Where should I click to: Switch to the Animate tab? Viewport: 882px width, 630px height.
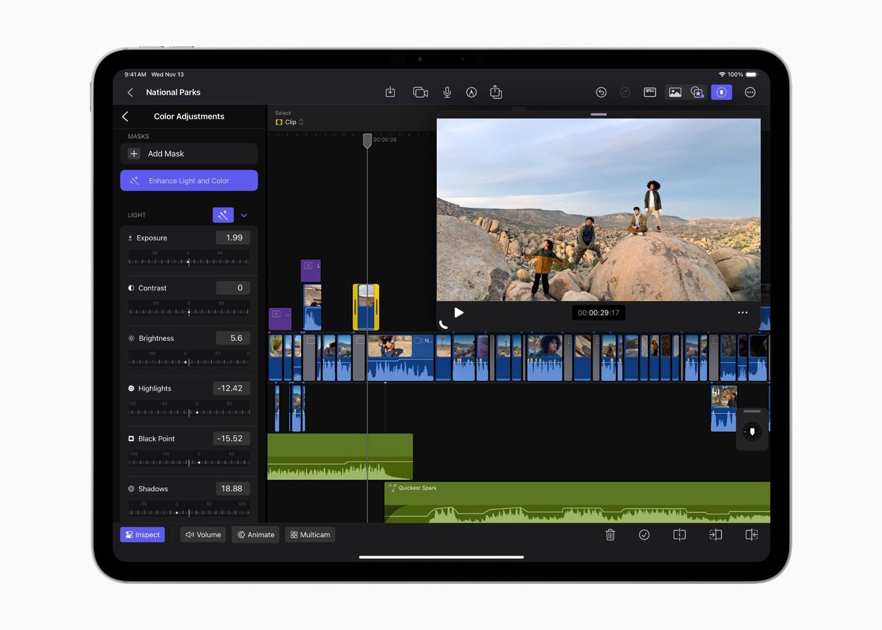point(256,535)
